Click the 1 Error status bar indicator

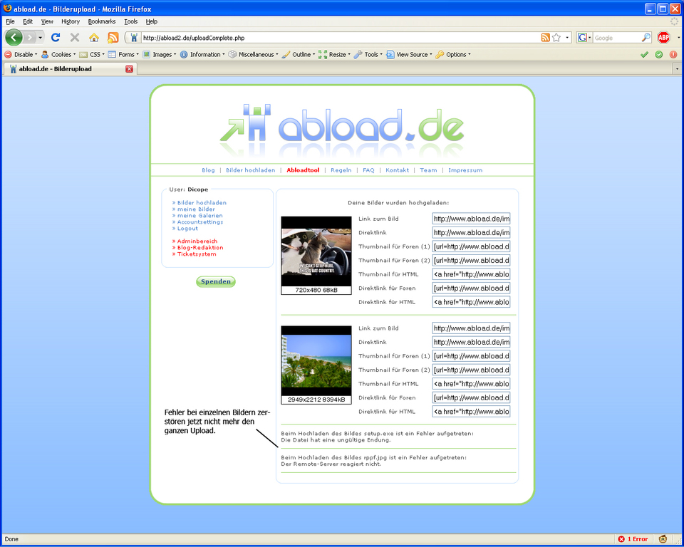[x=633, y=539]
